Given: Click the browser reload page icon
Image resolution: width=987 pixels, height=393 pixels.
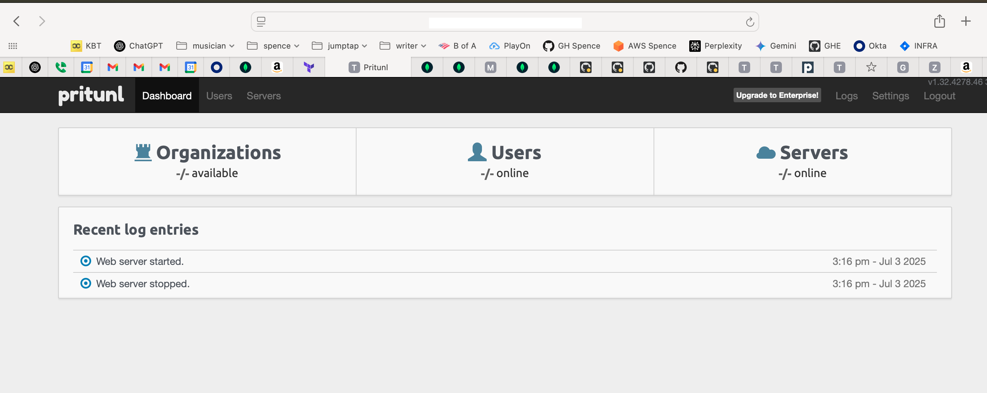Looking at the screenshot, I should (750, 22).
